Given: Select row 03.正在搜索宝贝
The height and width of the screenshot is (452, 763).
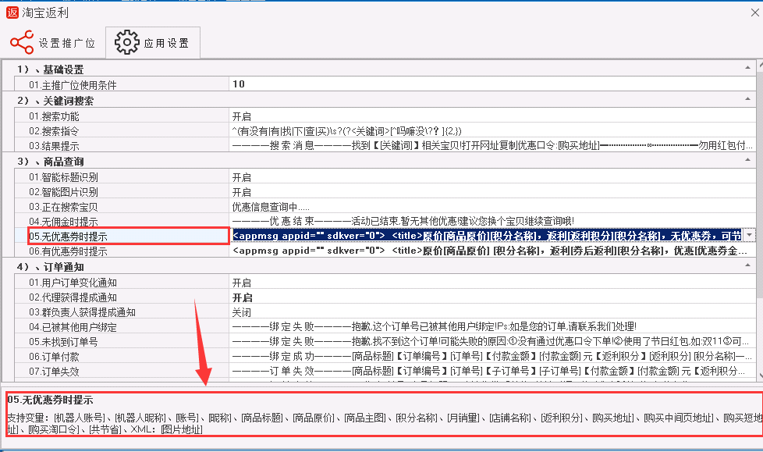Looking at the screenshot, I should click(122, 207).
